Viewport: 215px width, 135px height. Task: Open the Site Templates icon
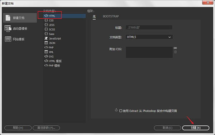[8, 39]
